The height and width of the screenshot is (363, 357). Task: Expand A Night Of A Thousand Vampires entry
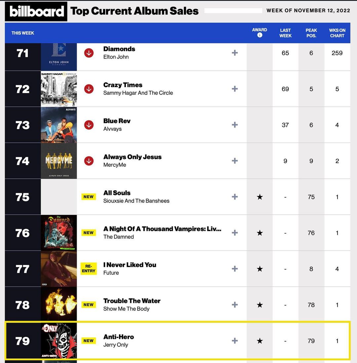[x=235, y=233]
